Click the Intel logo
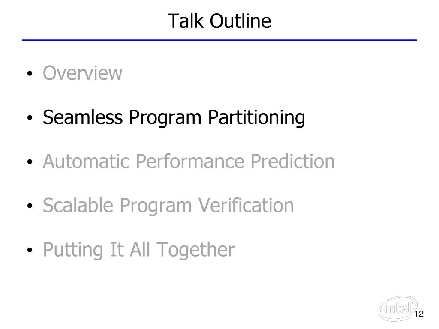Image resolution: width=439 pixels, height=329 pixels. (x=398, y=308)
